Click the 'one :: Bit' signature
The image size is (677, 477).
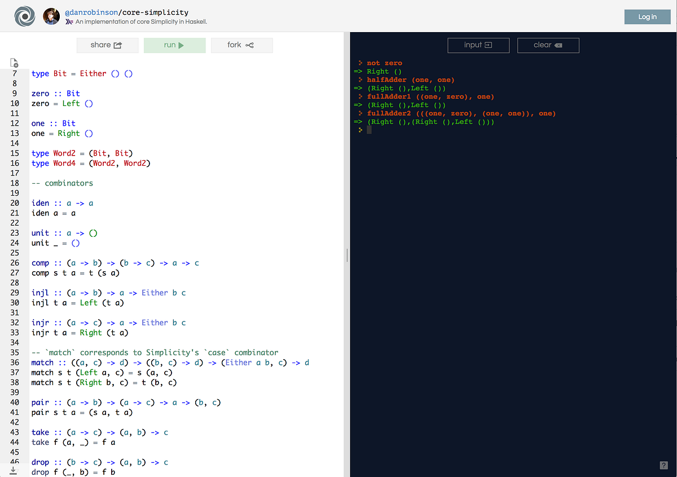pos(53,123)
